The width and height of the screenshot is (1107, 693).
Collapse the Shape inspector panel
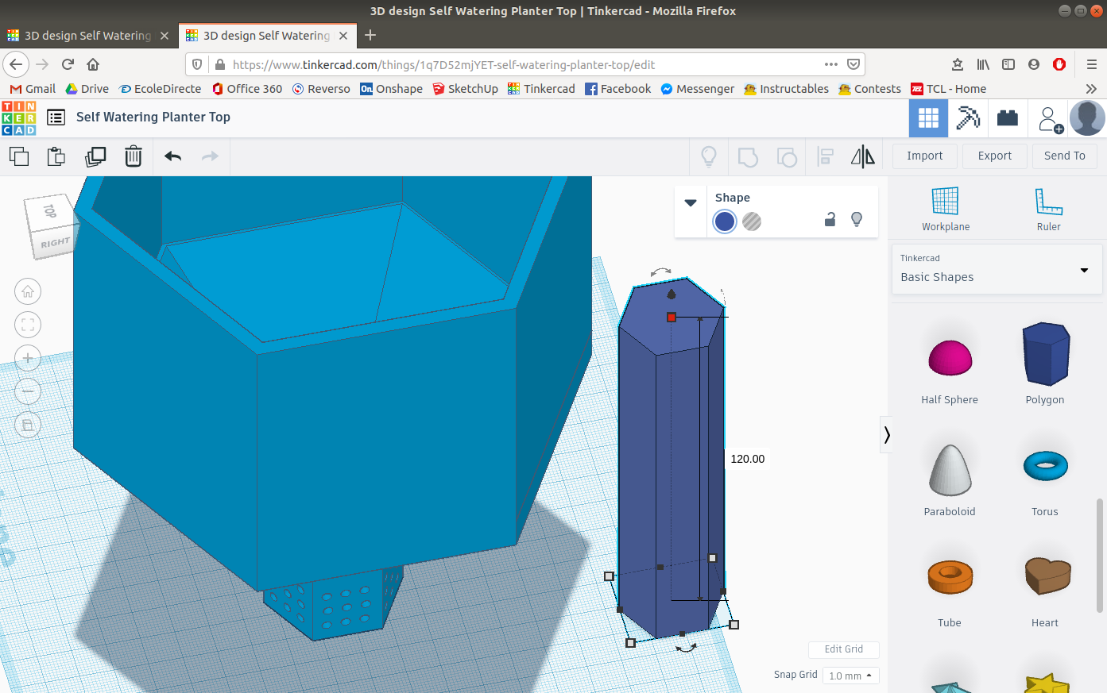click(691, 202)
